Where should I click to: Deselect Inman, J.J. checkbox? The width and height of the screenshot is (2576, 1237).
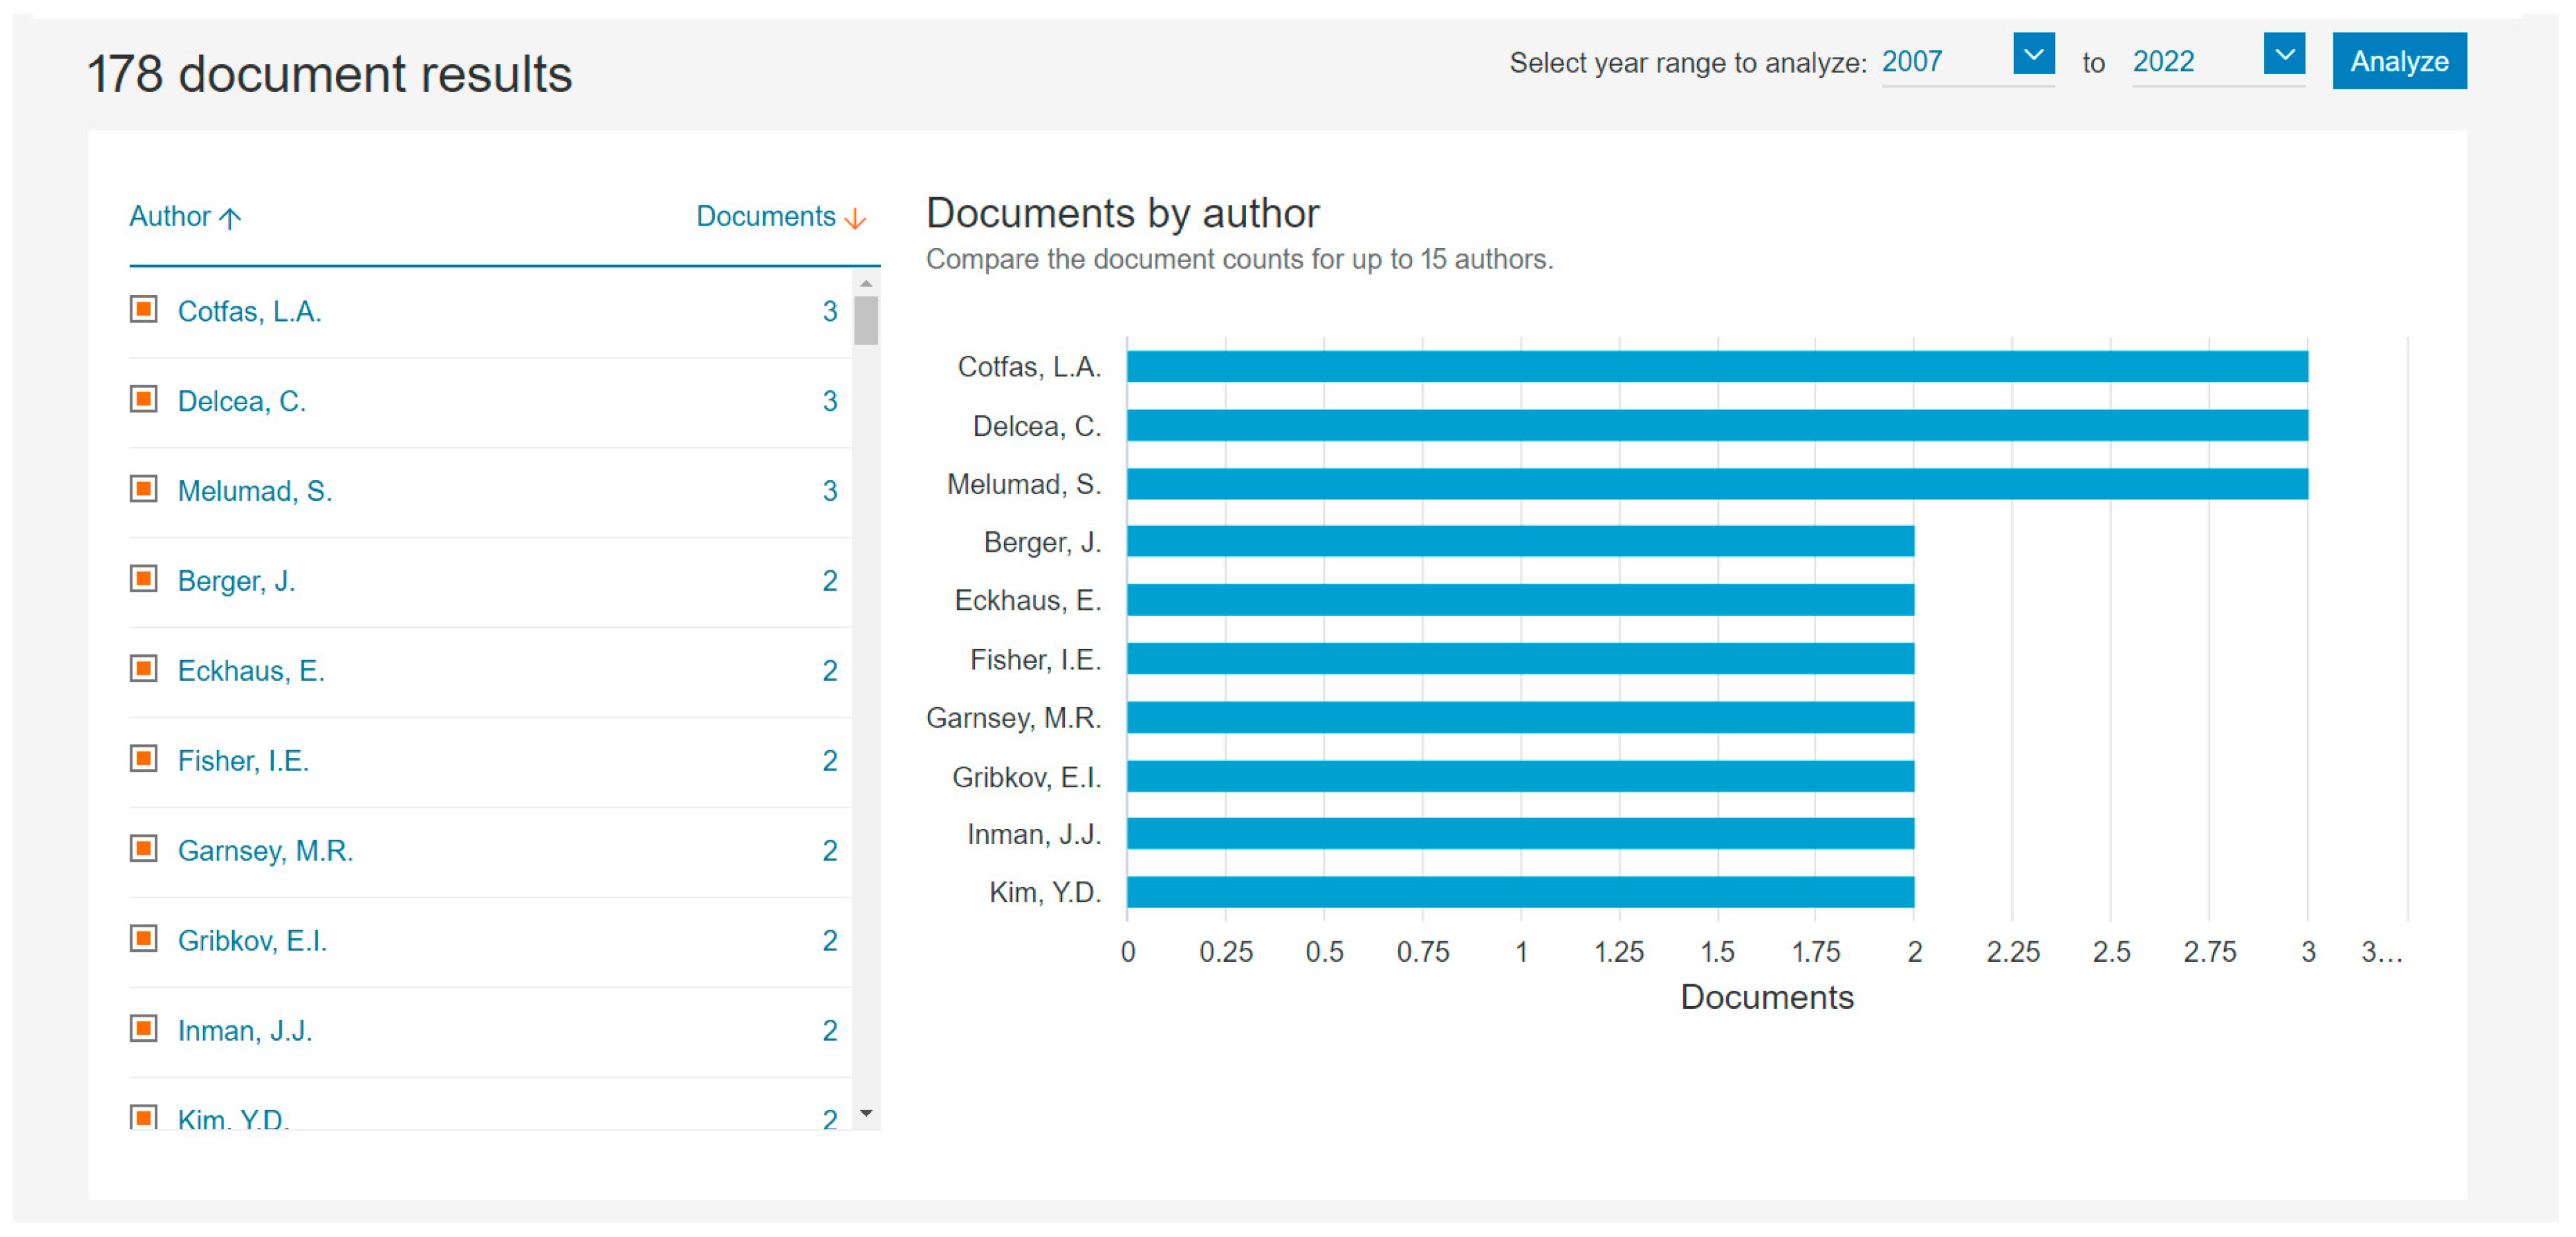click(144, 1030)
